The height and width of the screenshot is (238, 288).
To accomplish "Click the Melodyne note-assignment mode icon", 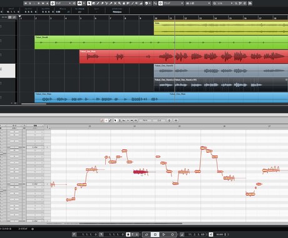I will (110, 120).
